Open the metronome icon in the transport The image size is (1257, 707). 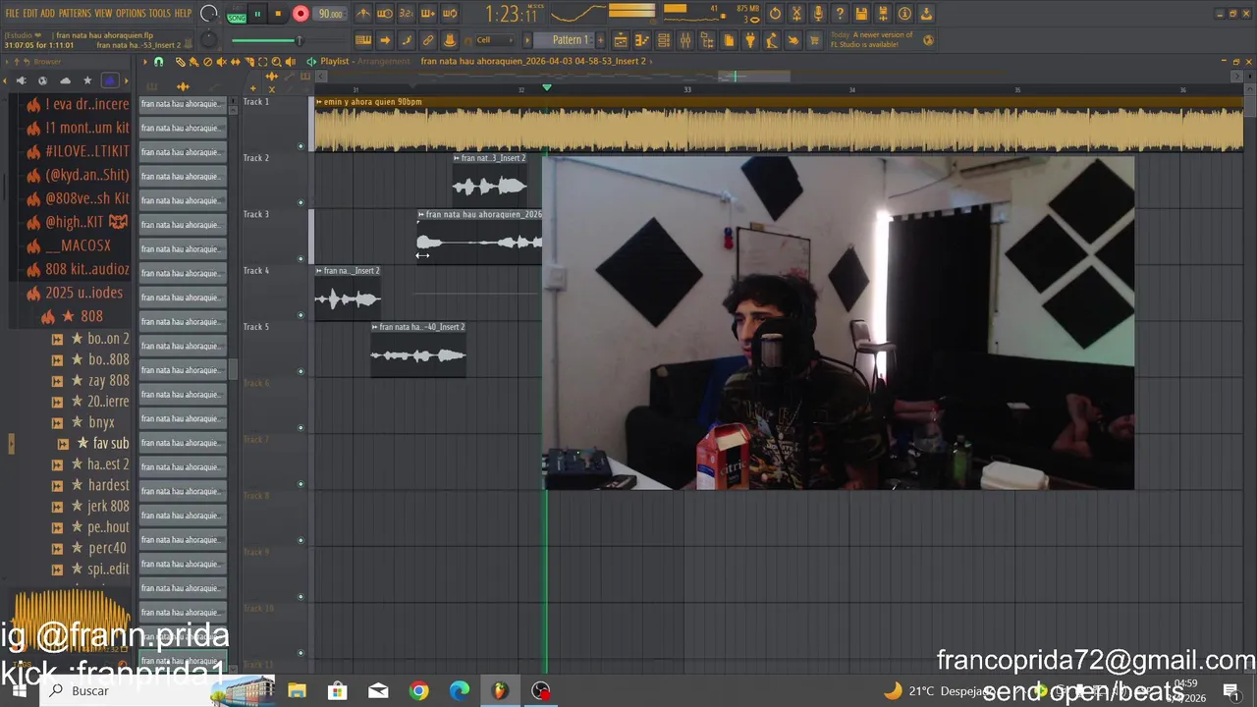[363, 14]
